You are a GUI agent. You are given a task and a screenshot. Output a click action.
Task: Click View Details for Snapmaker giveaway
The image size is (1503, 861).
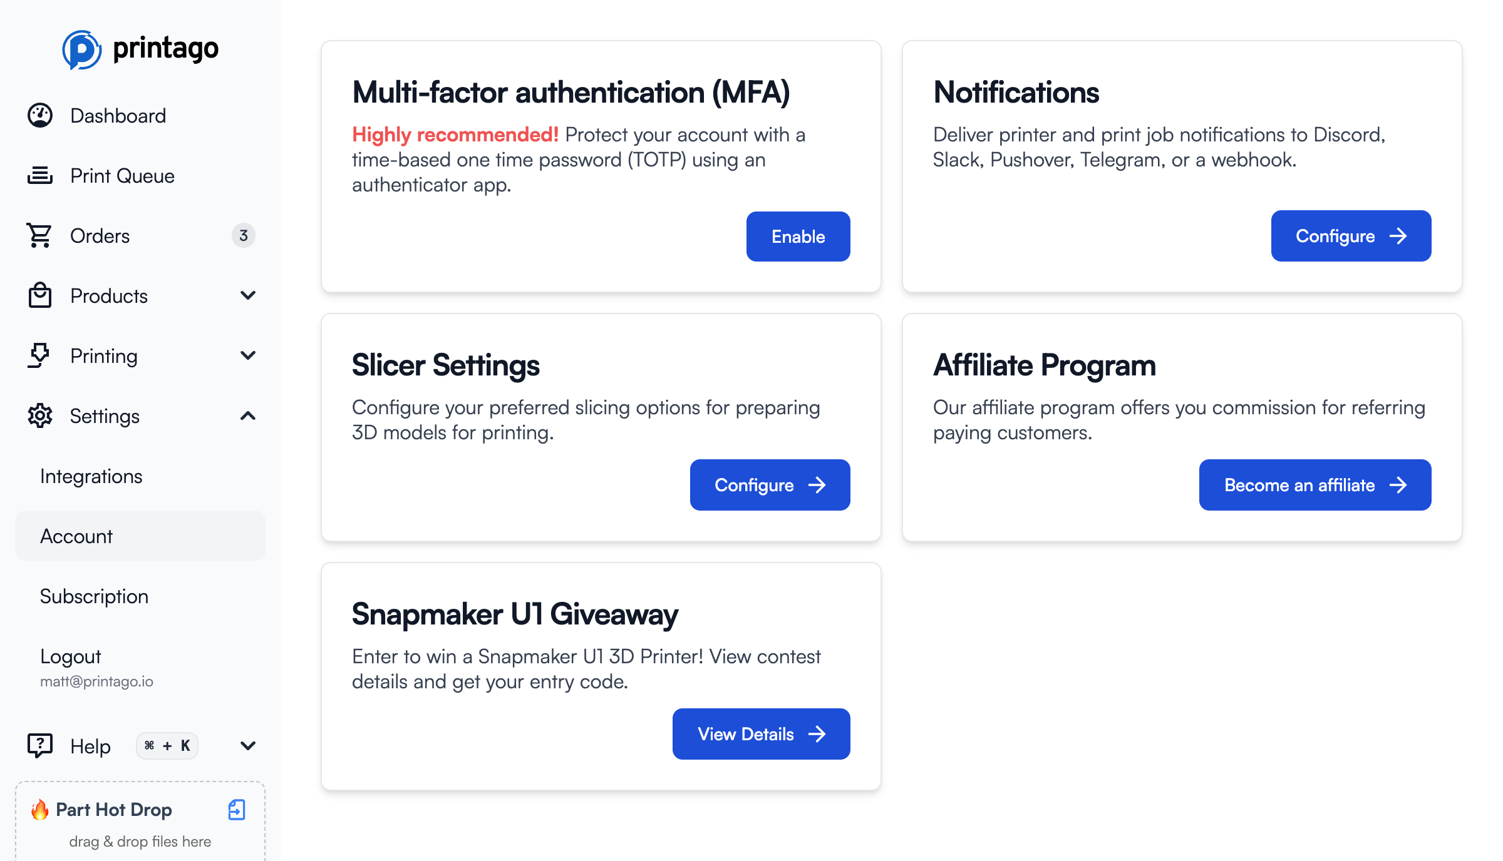pyautogui.click(x=761, y=734)
